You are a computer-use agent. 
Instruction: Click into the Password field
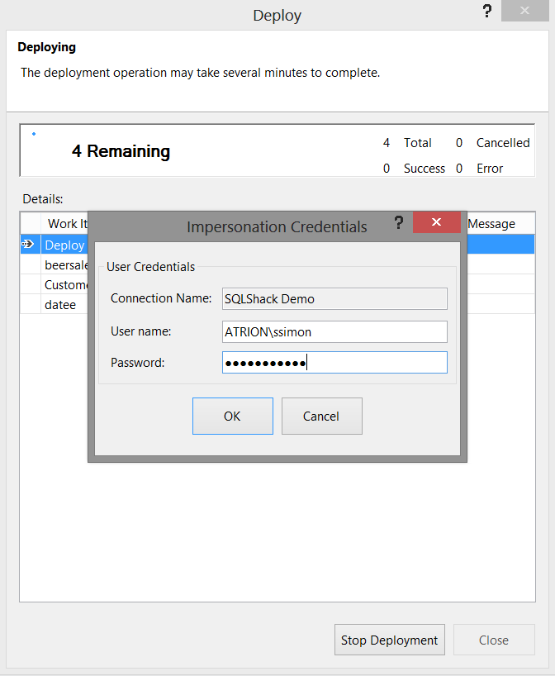pyautogui.click(x=334, y=363)
